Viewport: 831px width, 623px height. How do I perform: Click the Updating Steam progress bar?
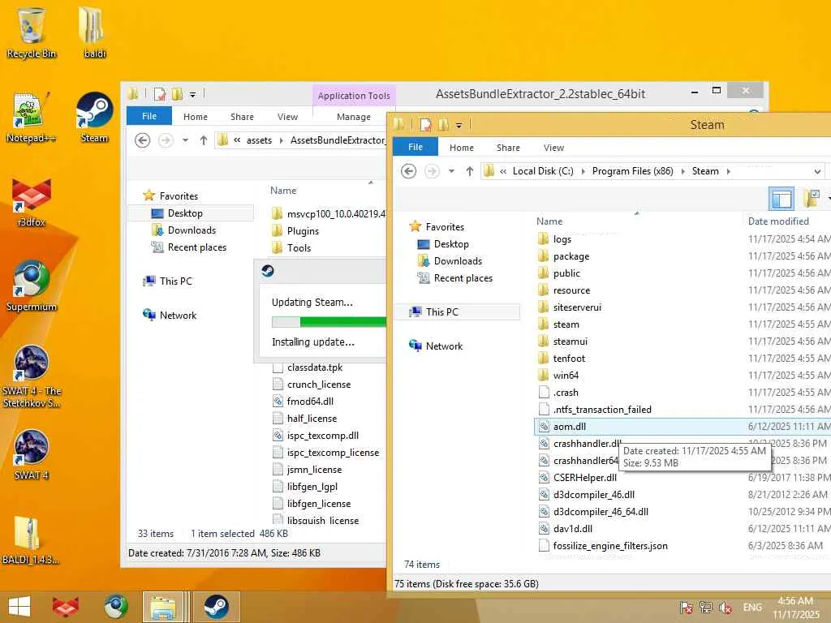coord(329,321)
